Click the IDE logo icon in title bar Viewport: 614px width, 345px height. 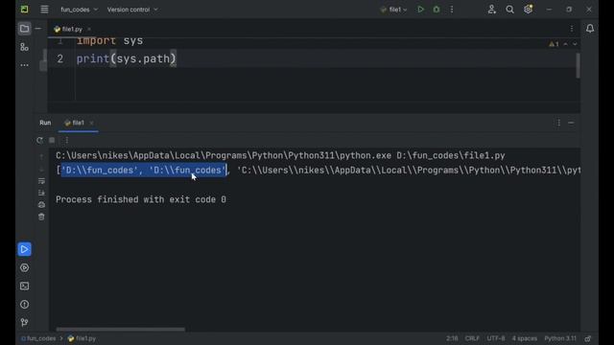[x=24, y=10]
